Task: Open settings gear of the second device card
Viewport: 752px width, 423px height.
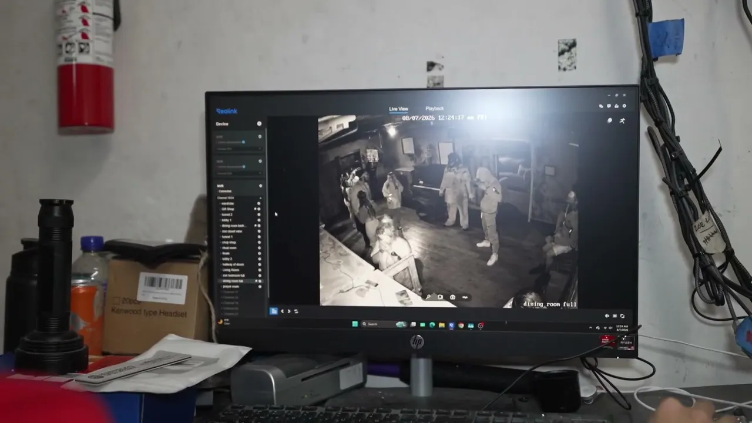Action: click(x=260, y=161)
